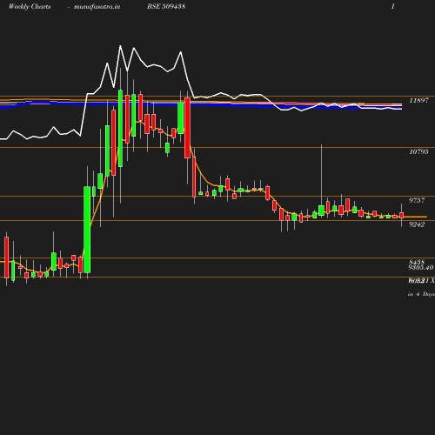
Task: Click the 'munafasutra.in' watermark text
Action: point(97,7)
